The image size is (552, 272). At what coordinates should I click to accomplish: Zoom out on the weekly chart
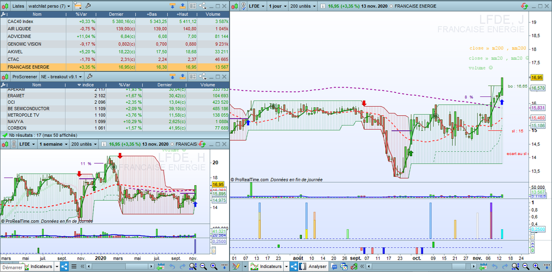(203, 266)
